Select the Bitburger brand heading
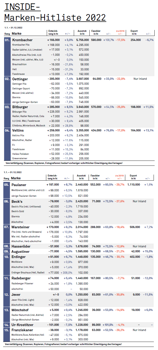The image size is (158, 350). [x=20, y=107]
